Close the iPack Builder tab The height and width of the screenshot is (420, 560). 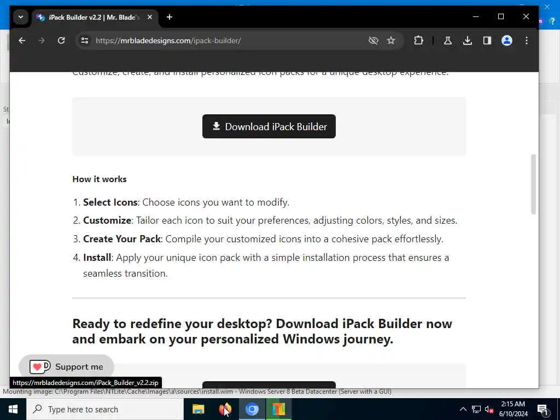pyautogui.click(x=150, y=17)
